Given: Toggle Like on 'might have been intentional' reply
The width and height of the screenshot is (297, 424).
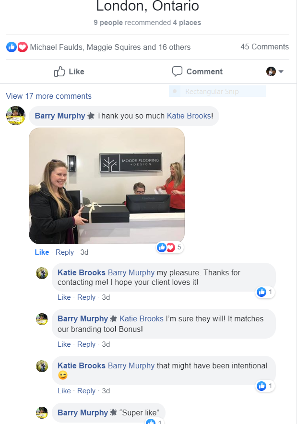Looking at the screenshot, I should (x=64, y=391).
